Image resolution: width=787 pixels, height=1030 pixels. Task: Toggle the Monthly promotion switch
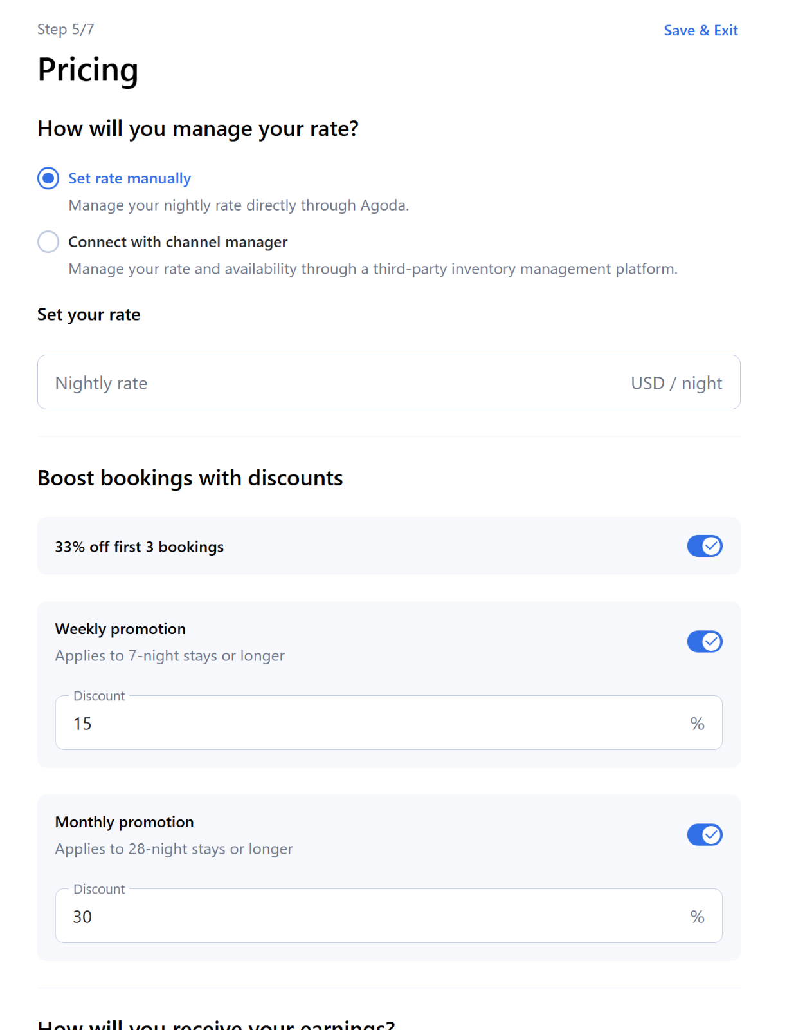coord(705,835)
